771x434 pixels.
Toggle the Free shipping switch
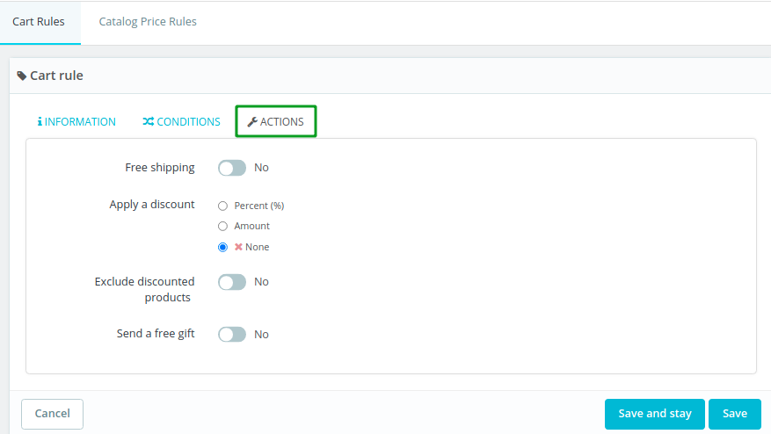232,168
